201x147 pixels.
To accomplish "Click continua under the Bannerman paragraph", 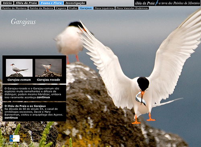I will [11, 118].
